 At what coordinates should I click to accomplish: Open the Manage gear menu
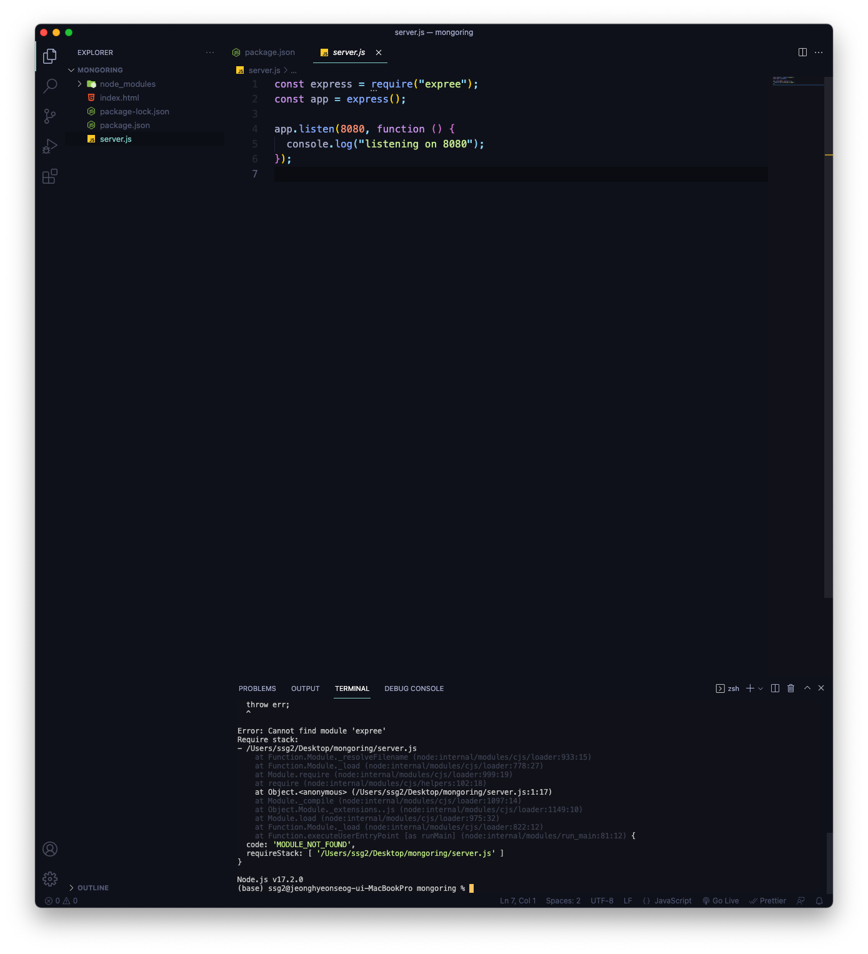click(50, 879)
